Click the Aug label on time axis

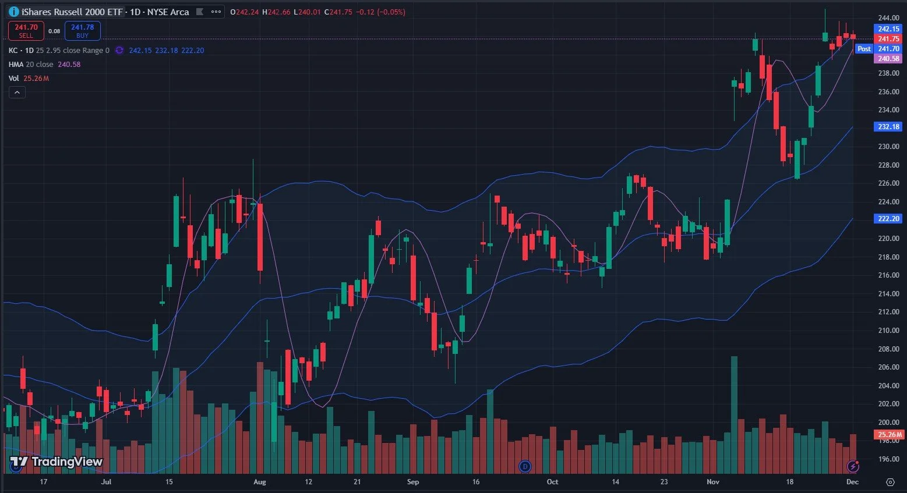point(259,482)
